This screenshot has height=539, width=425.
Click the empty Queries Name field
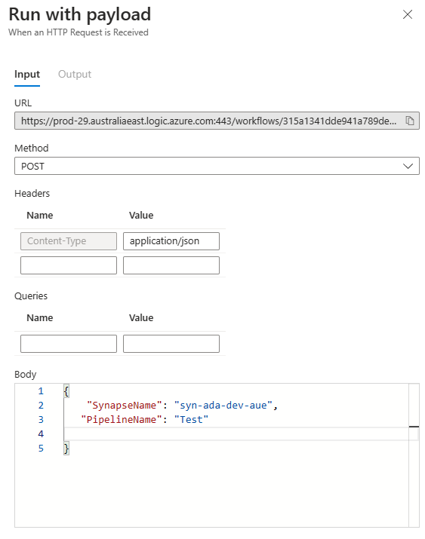(69, 344)
